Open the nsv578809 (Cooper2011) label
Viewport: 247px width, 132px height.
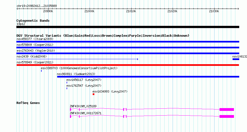pos(35,45)
